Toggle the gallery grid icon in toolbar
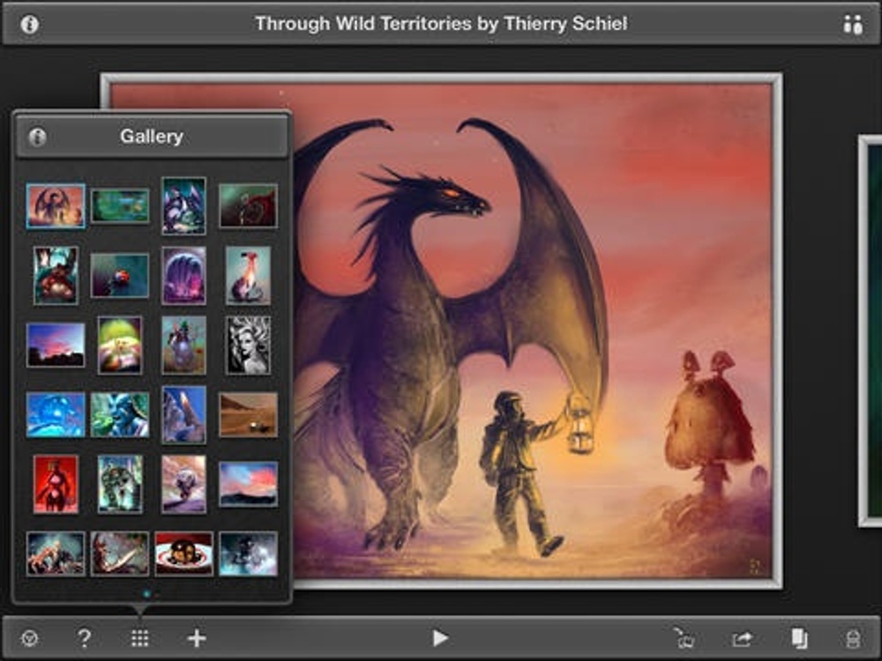This screenshot has height=661, width=882. pos(139,638)
